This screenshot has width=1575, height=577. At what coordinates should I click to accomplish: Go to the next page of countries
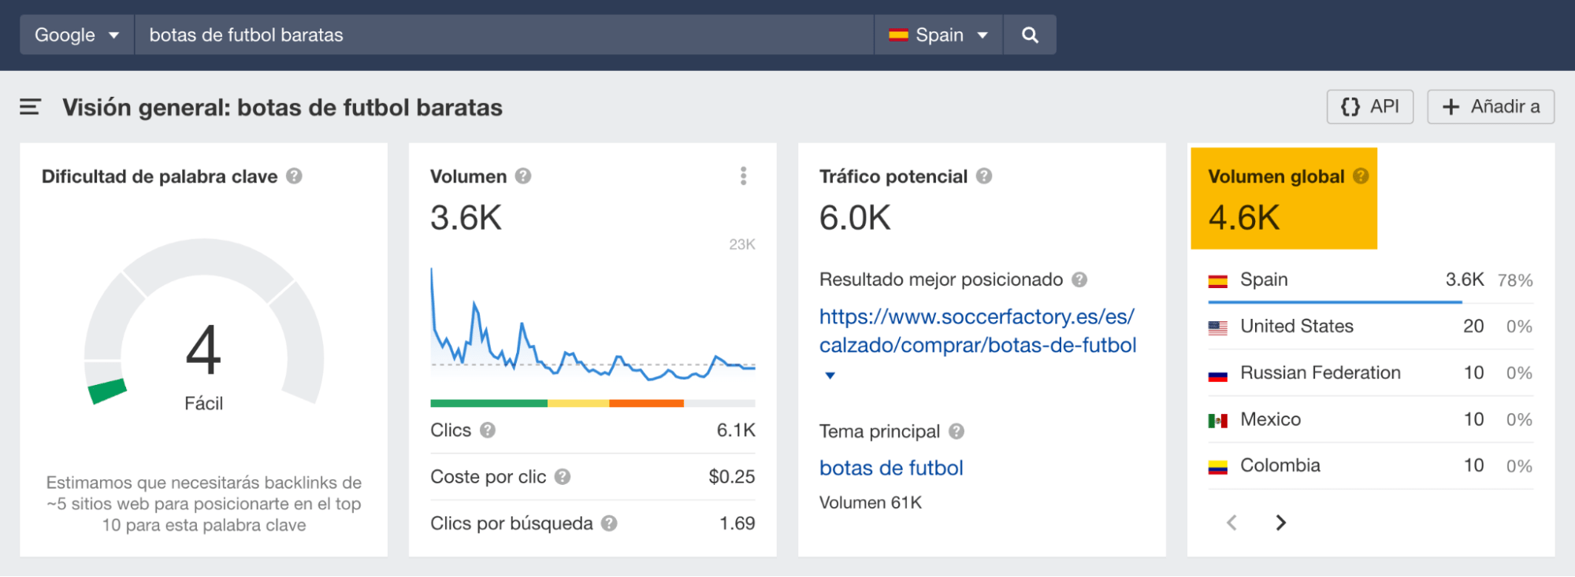click(1281, 522)
